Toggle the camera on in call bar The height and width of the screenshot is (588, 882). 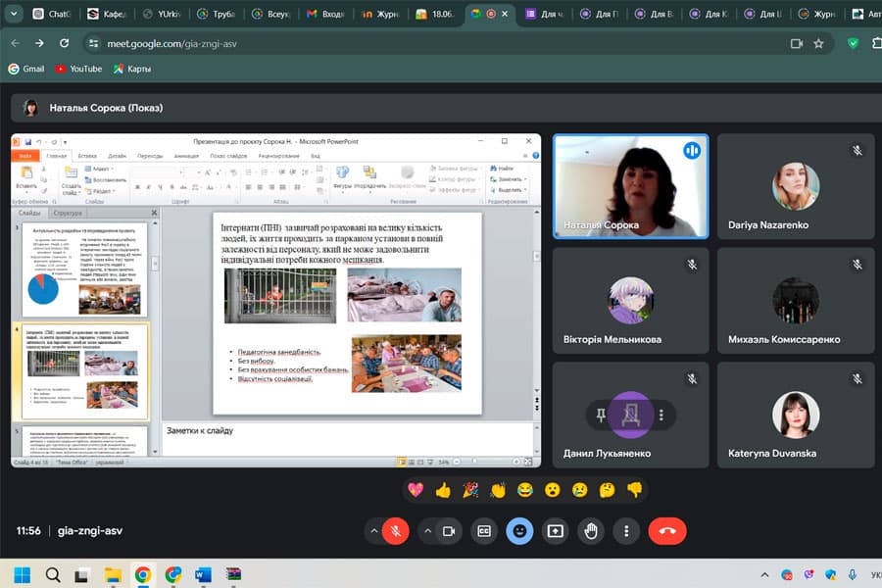[450, 530]
